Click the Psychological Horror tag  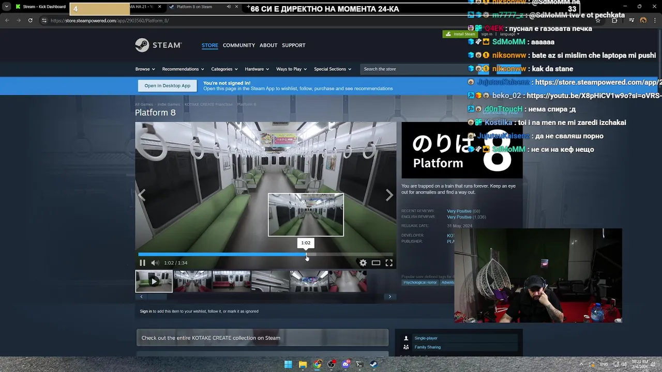coord(420,283)
